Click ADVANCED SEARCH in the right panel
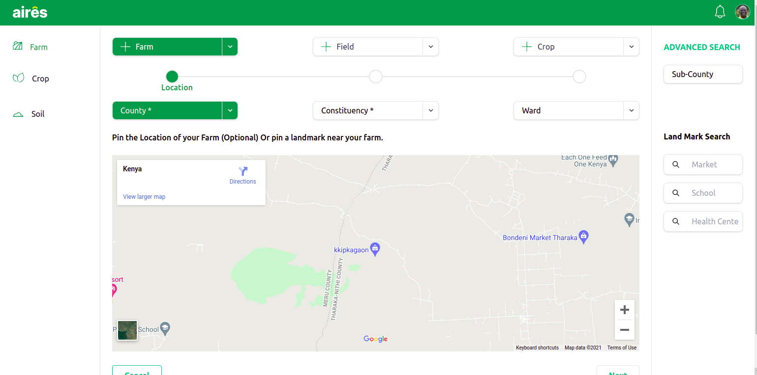 [702, 47]
